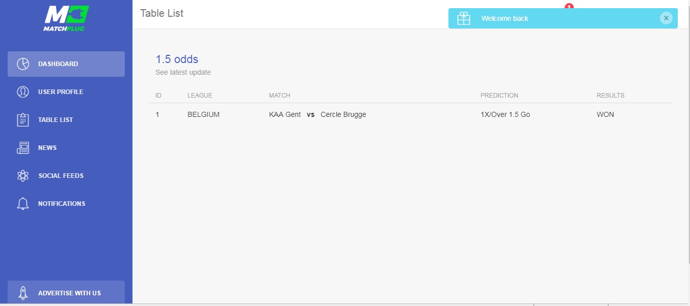
Task: Click the LEAGUE column header
Action: (x=200, y=96)
